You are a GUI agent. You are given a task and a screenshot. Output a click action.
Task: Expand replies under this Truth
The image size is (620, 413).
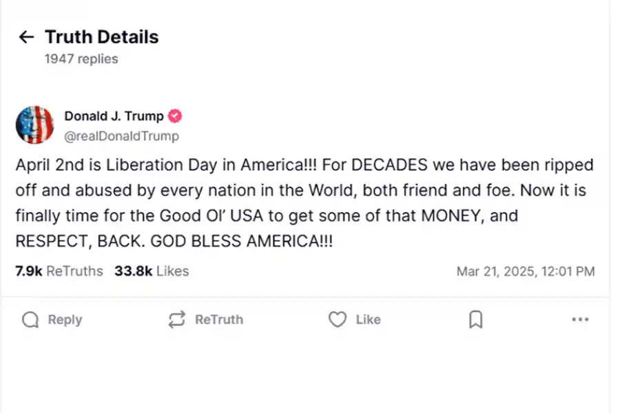click(x=80, y=59)
